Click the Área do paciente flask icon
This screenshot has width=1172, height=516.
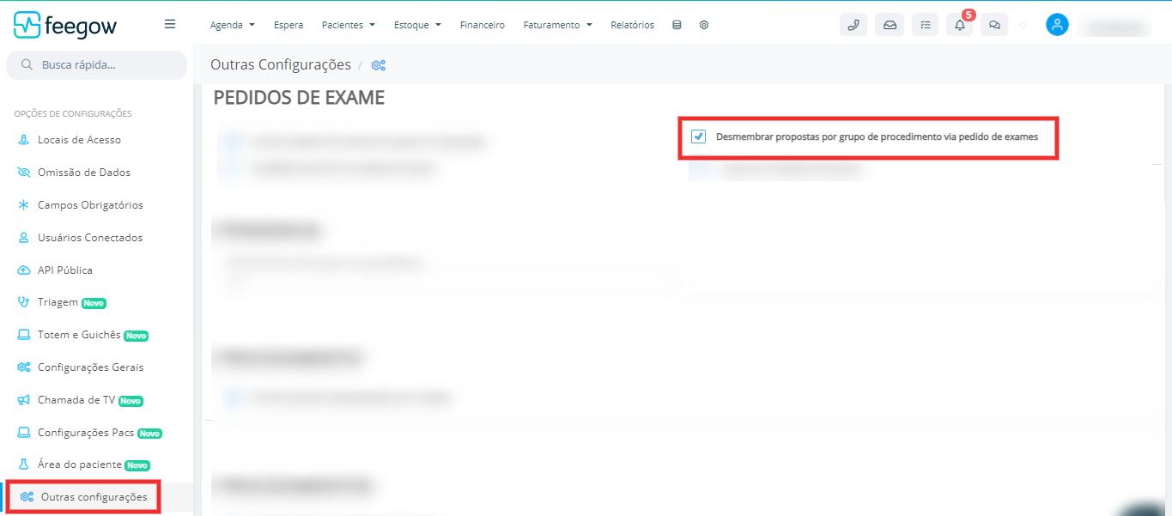coord(23,464)
